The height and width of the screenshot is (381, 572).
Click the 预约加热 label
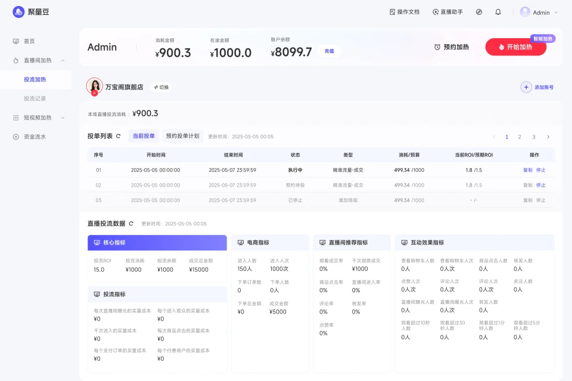pos(456,47)
